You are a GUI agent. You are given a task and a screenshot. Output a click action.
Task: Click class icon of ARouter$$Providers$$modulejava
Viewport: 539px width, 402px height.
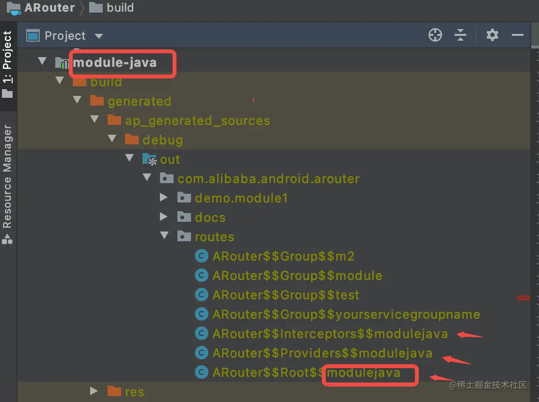pos(202,353)
